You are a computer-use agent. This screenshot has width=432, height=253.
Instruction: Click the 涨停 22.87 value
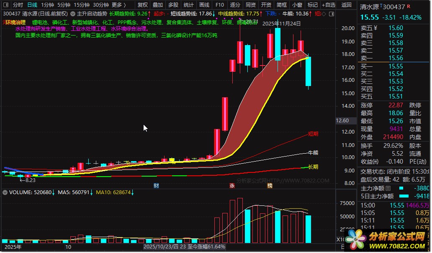click(396, 105)
